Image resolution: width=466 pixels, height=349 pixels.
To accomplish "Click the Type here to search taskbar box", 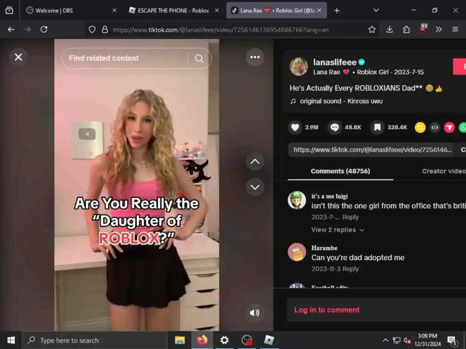I will point(95,340).
